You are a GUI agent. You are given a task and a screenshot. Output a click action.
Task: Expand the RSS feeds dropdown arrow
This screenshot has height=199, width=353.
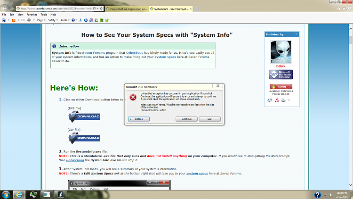[18, 20]
